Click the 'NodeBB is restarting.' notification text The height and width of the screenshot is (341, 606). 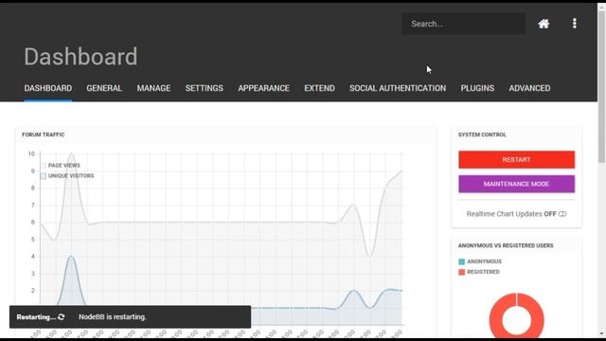pos(113,317)
